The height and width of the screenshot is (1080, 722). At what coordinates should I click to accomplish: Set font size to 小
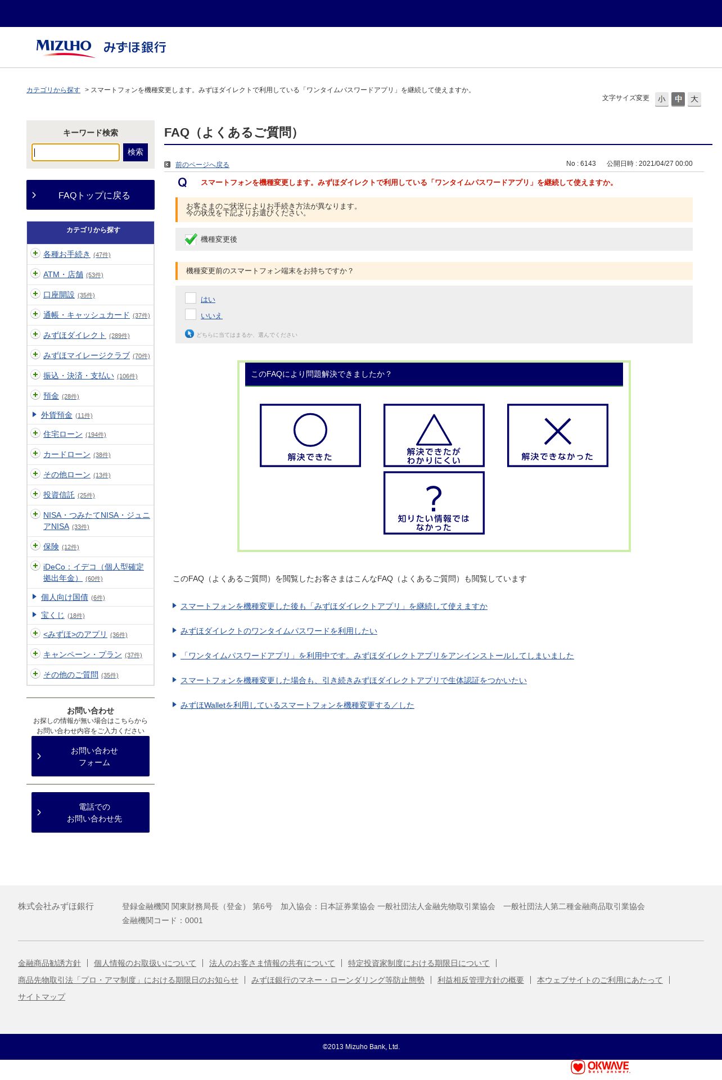click(662, 100)
